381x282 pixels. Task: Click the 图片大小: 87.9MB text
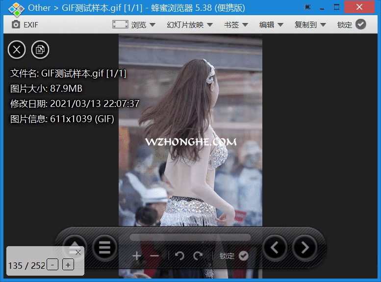point(46,88)
